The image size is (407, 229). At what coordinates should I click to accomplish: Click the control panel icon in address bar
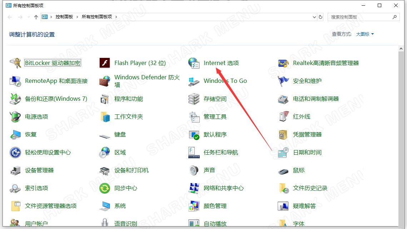click(x=45, y=17)
